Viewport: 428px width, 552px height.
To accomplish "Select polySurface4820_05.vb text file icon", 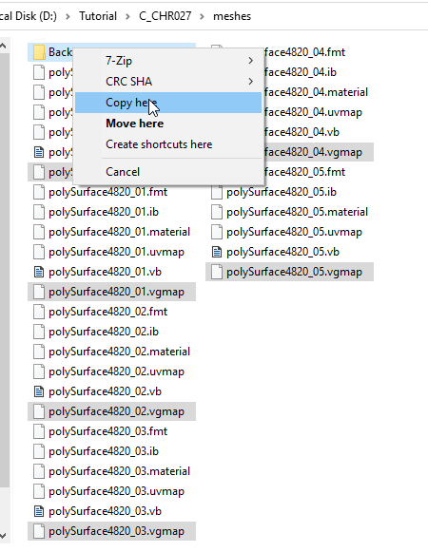I will [x=217, y=252].
